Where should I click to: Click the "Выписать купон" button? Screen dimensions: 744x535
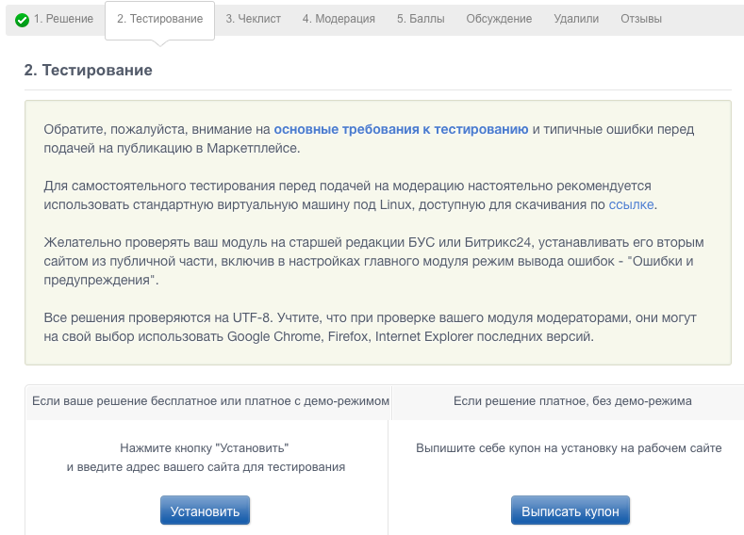tap(570, 511)
